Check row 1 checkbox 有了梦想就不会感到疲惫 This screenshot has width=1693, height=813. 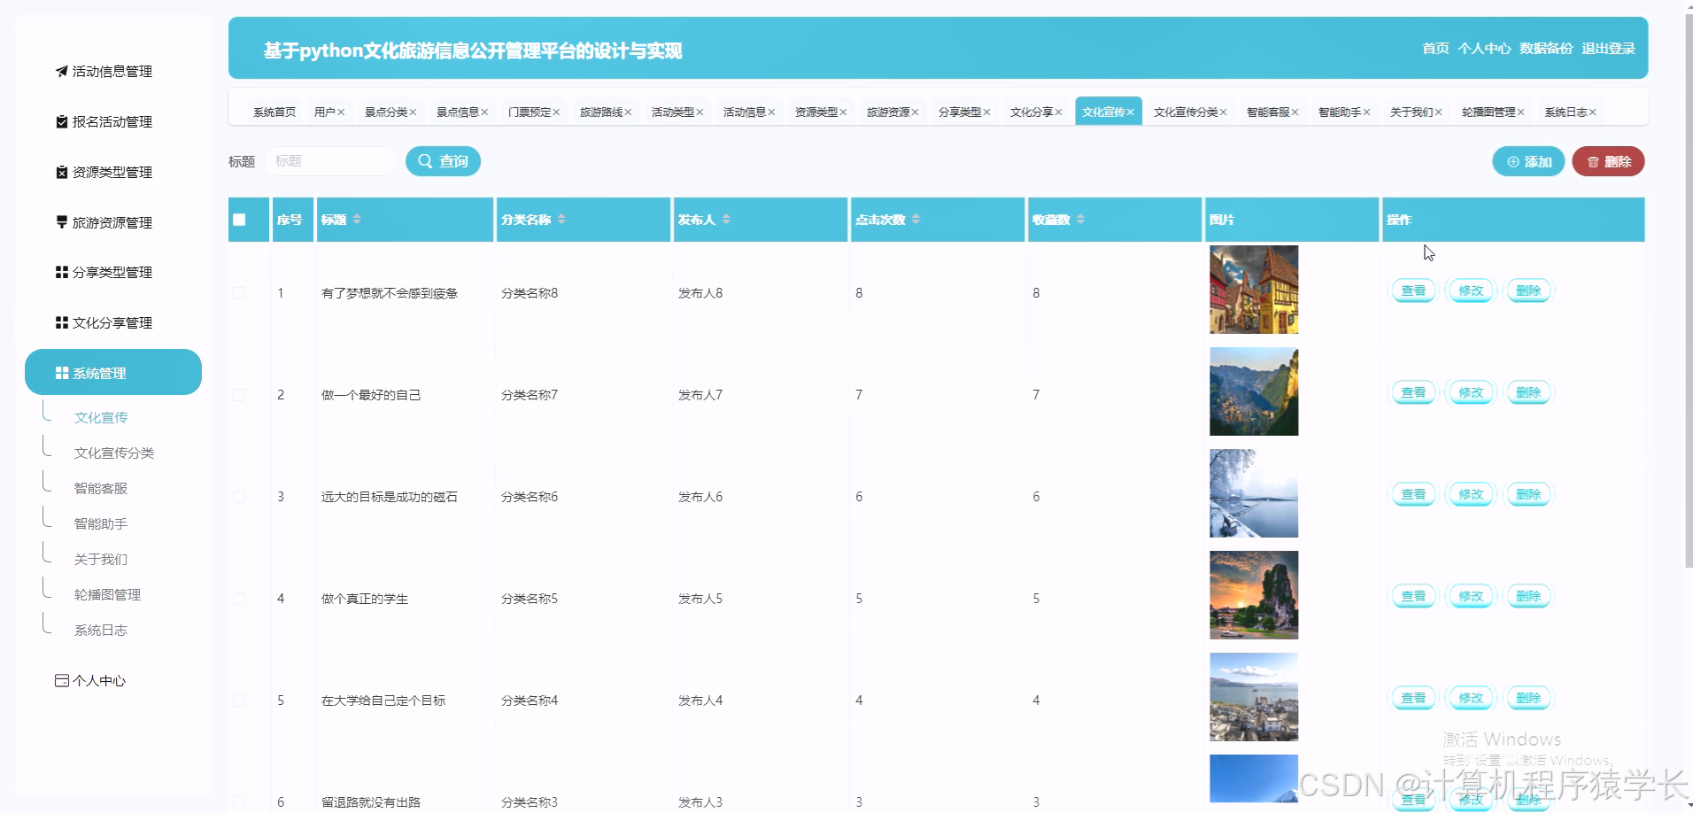point(239,293)
